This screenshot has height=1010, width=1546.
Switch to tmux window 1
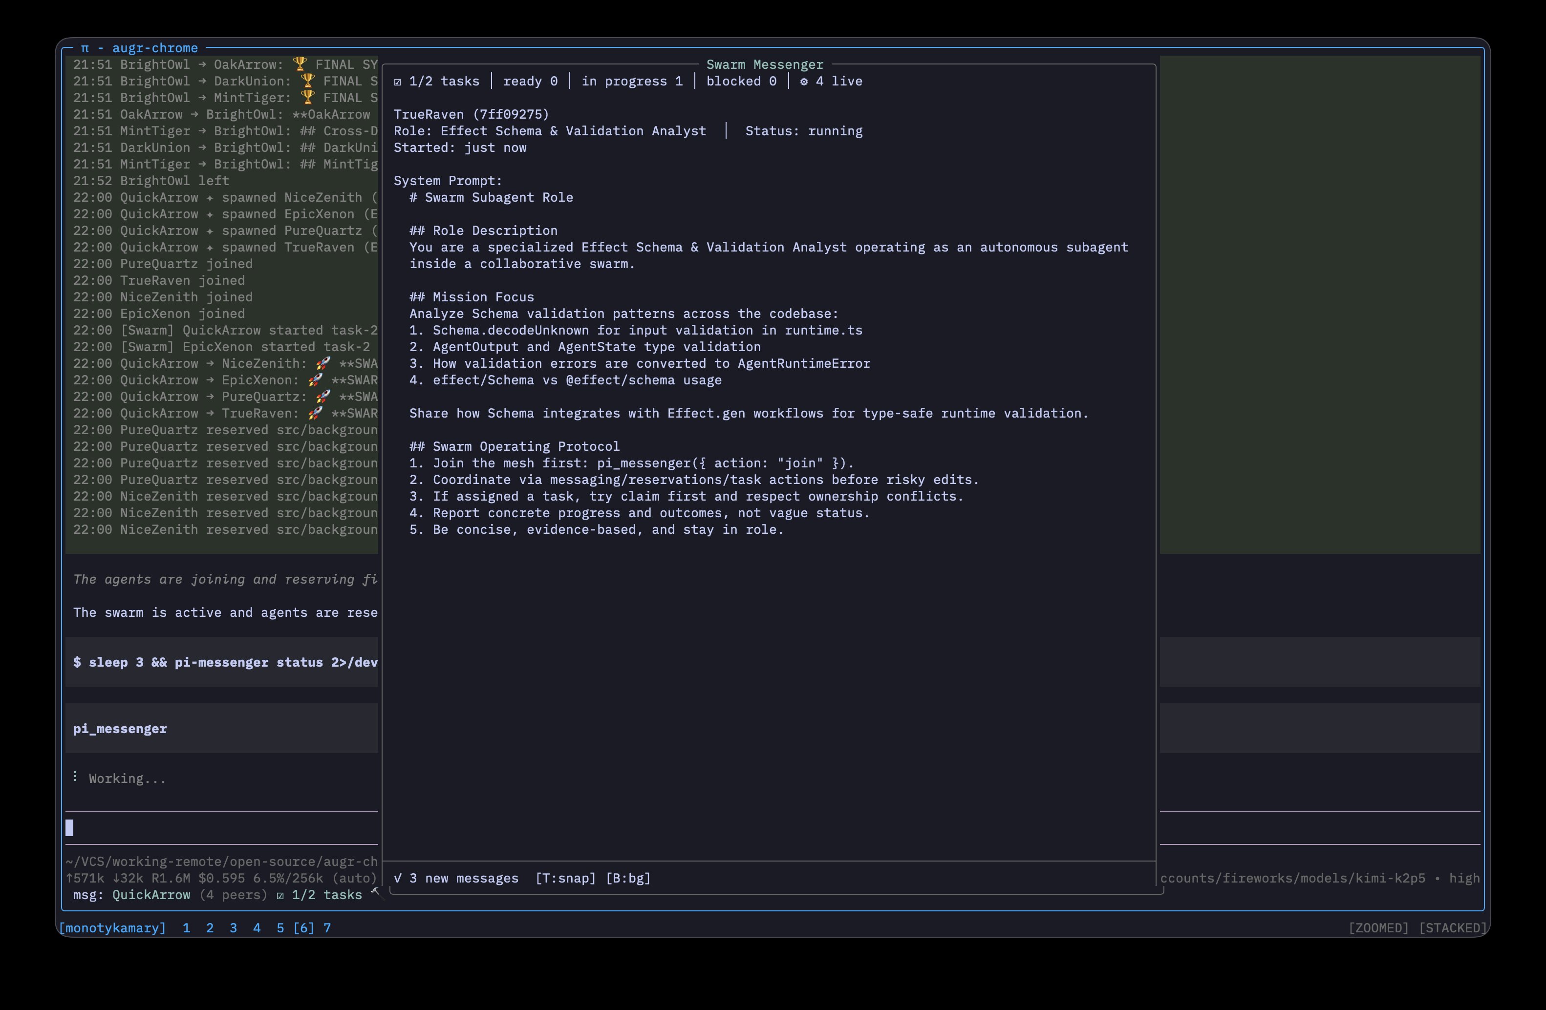(187, 928)
